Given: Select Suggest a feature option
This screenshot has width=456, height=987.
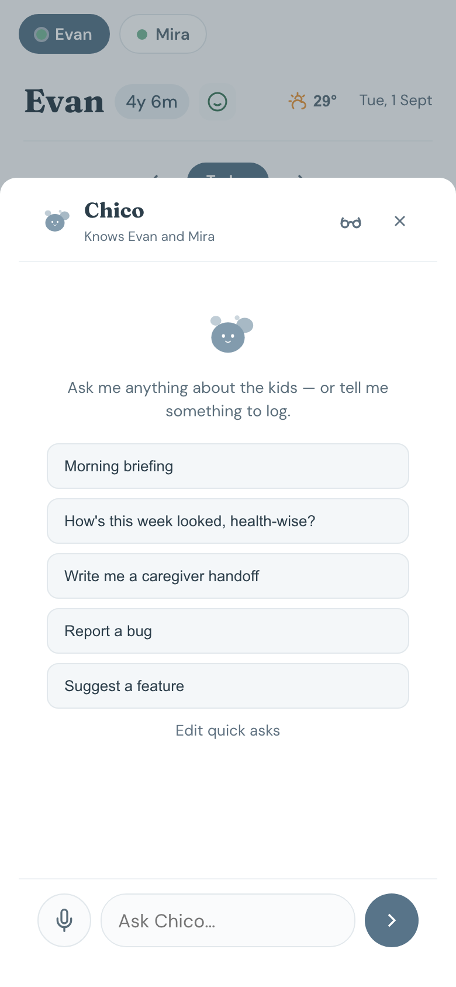Looking at the screenshot, I should coord(228,686).
